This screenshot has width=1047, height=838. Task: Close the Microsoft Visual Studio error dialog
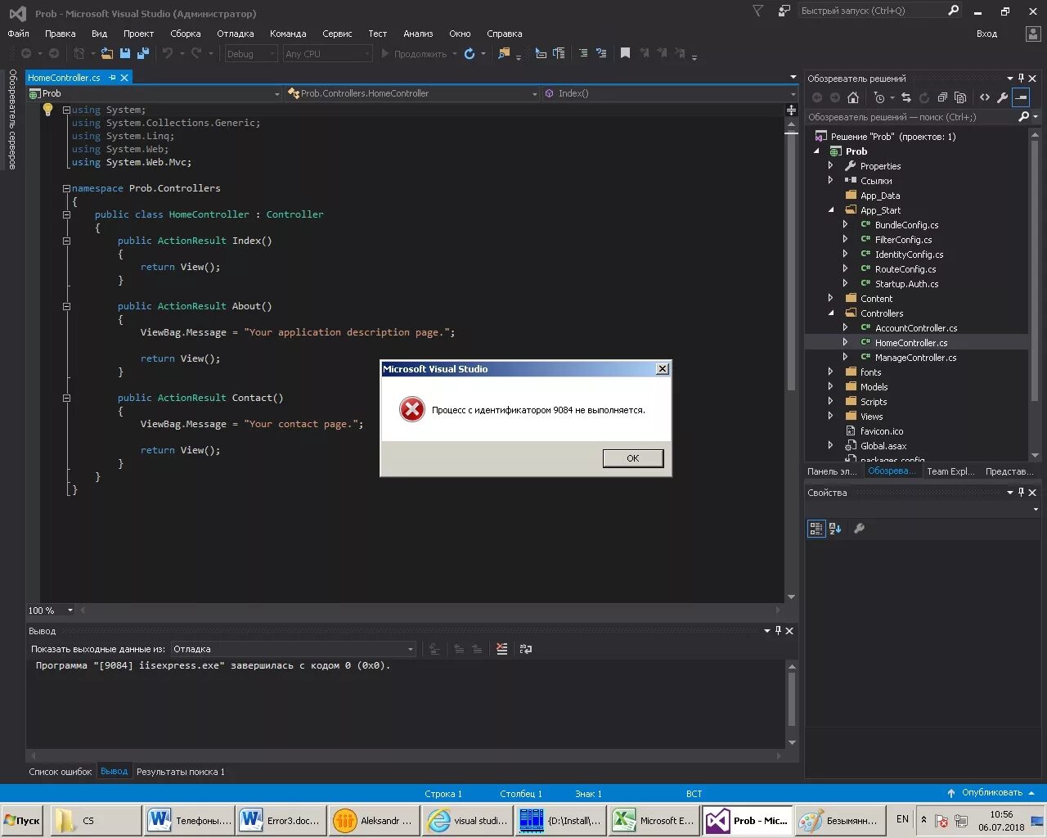coord(663,369)
